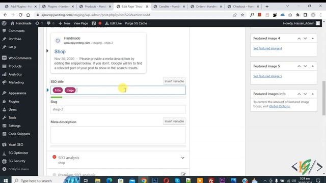The height and width of the screenshot is (183, 326).
Task: Open the Products sidebar menu
Action: (15, 66)
